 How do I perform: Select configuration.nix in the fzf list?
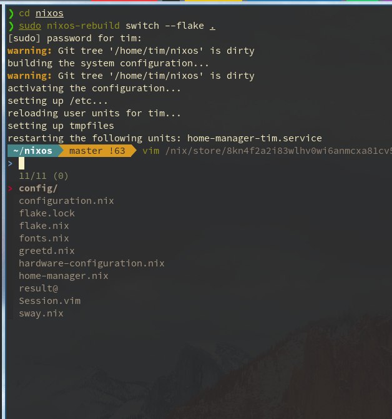pos(66,201)
